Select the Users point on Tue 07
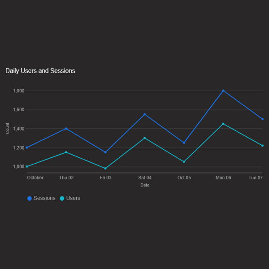Screen dimensions: 269x269 click(x=262, y=146)
